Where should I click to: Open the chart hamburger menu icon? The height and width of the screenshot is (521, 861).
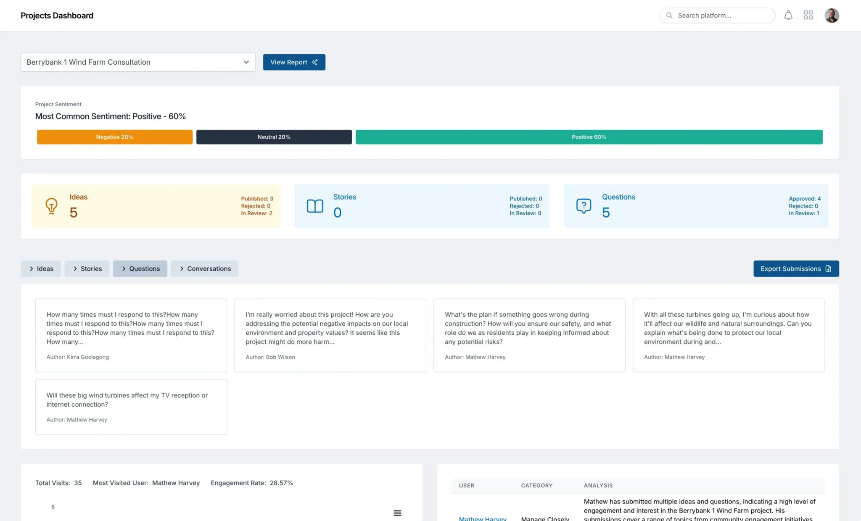tap(397, 513)
